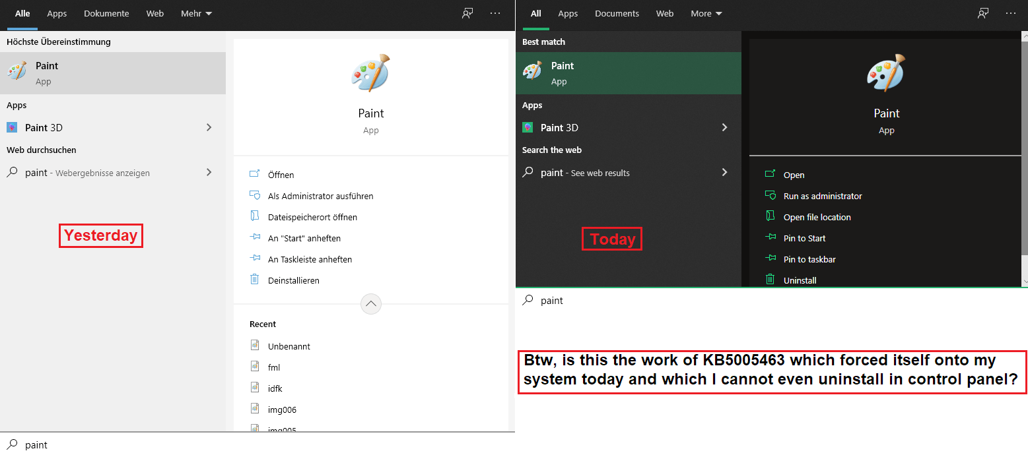Click the file icon beside 'img006'
This screenshot has height=455, width=1028.
pos(255,408)
